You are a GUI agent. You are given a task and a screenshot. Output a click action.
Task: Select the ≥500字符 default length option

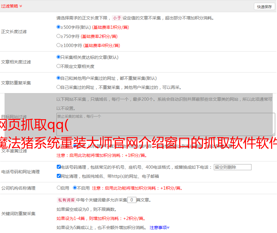pos(59,27)
